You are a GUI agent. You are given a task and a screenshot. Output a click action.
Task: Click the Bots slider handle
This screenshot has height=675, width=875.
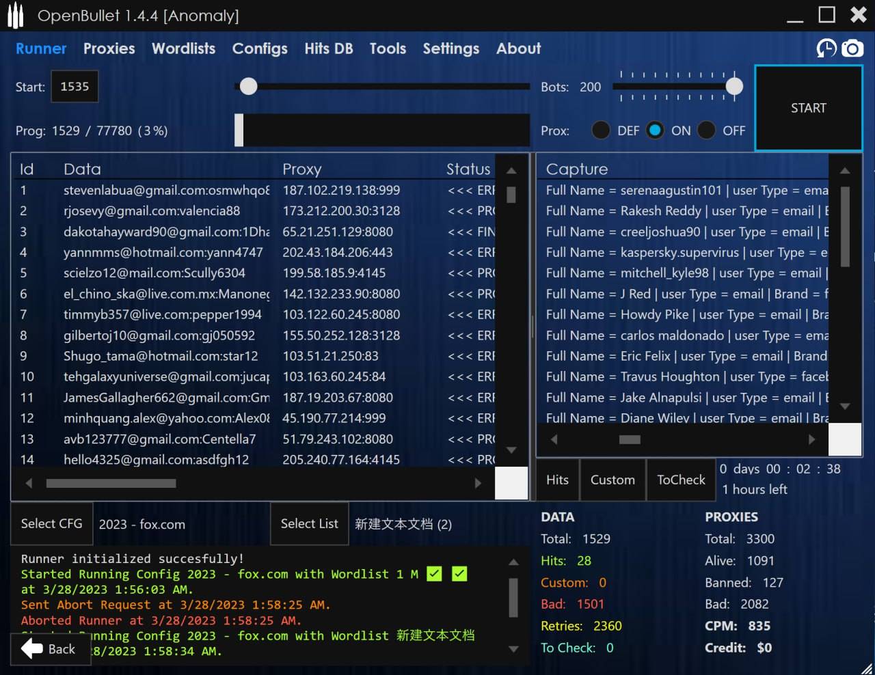734,86
